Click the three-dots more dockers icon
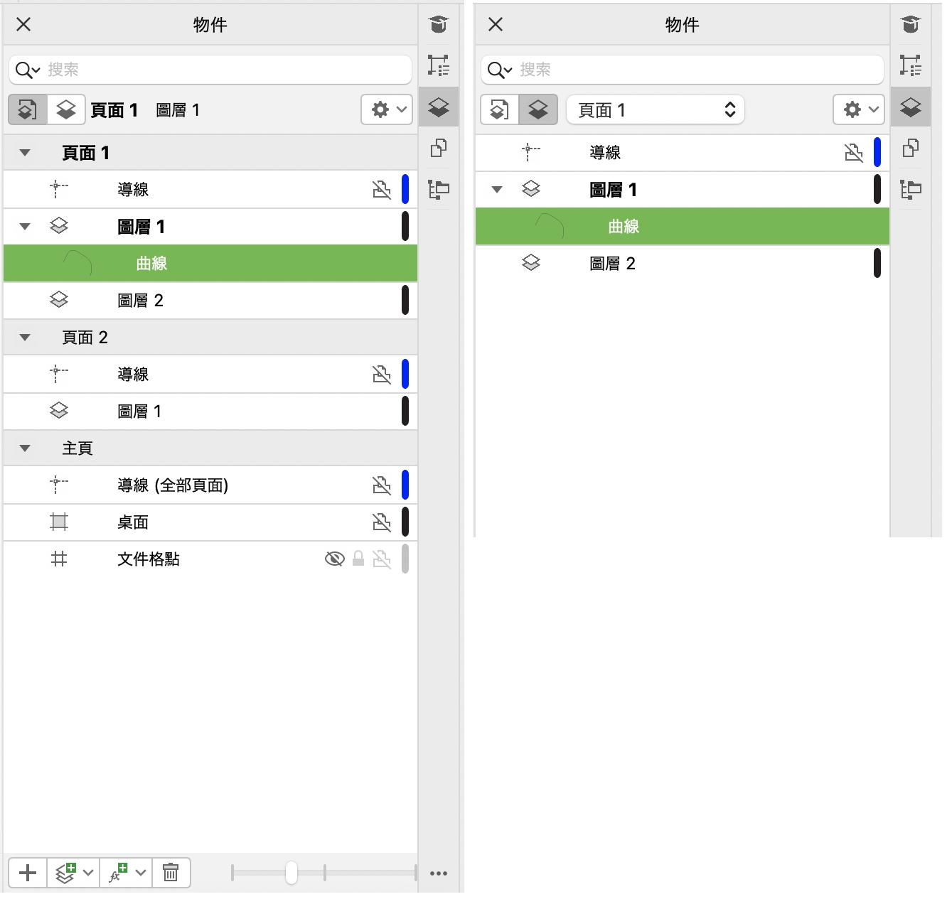The image size is (952, 904). point(439,873)
